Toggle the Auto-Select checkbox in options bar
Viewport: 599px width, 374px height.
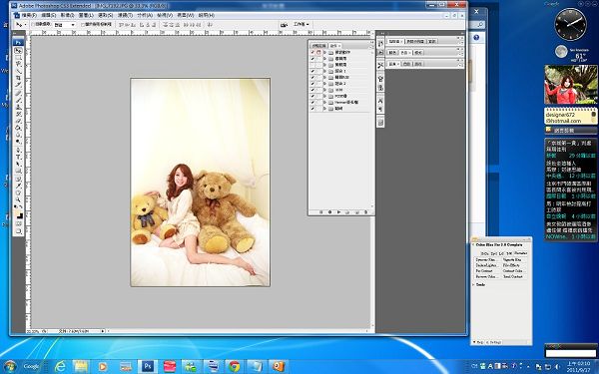click(x=33, y=24)
